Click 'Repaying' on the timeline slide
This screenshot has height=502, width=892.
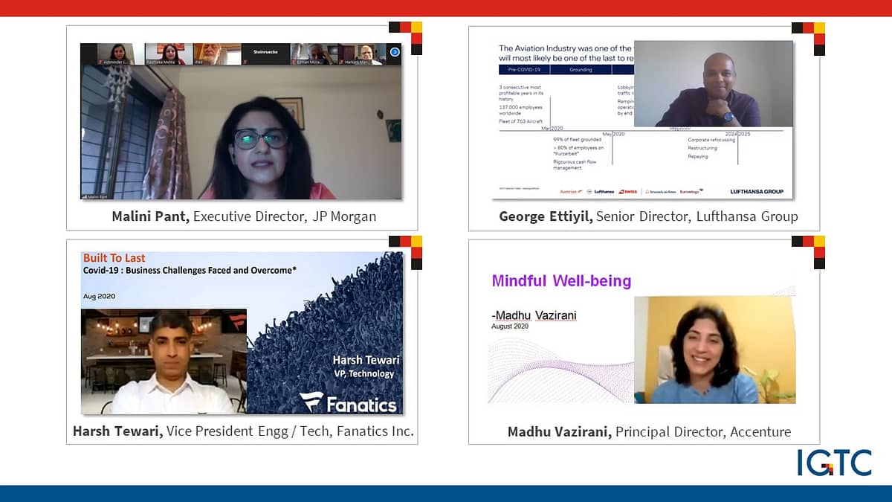tap(698, 156)
